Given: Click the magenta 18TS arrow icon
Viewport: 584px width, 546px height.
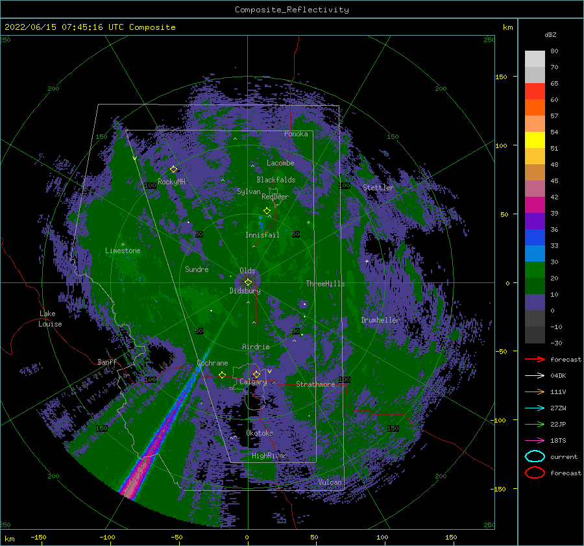Looking at the screenshot, I should (x=535, y=440).
